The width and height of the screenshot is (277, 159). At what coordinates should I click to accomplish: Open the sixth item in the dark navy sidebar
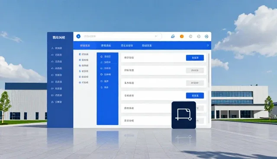coord(57,82)
